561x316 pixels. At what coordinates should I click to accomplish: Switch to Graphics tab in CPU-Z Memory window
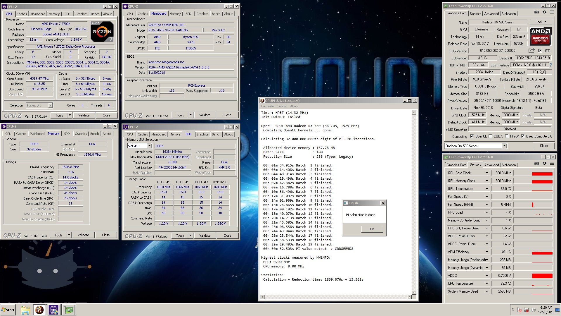[x=81, y=134]
